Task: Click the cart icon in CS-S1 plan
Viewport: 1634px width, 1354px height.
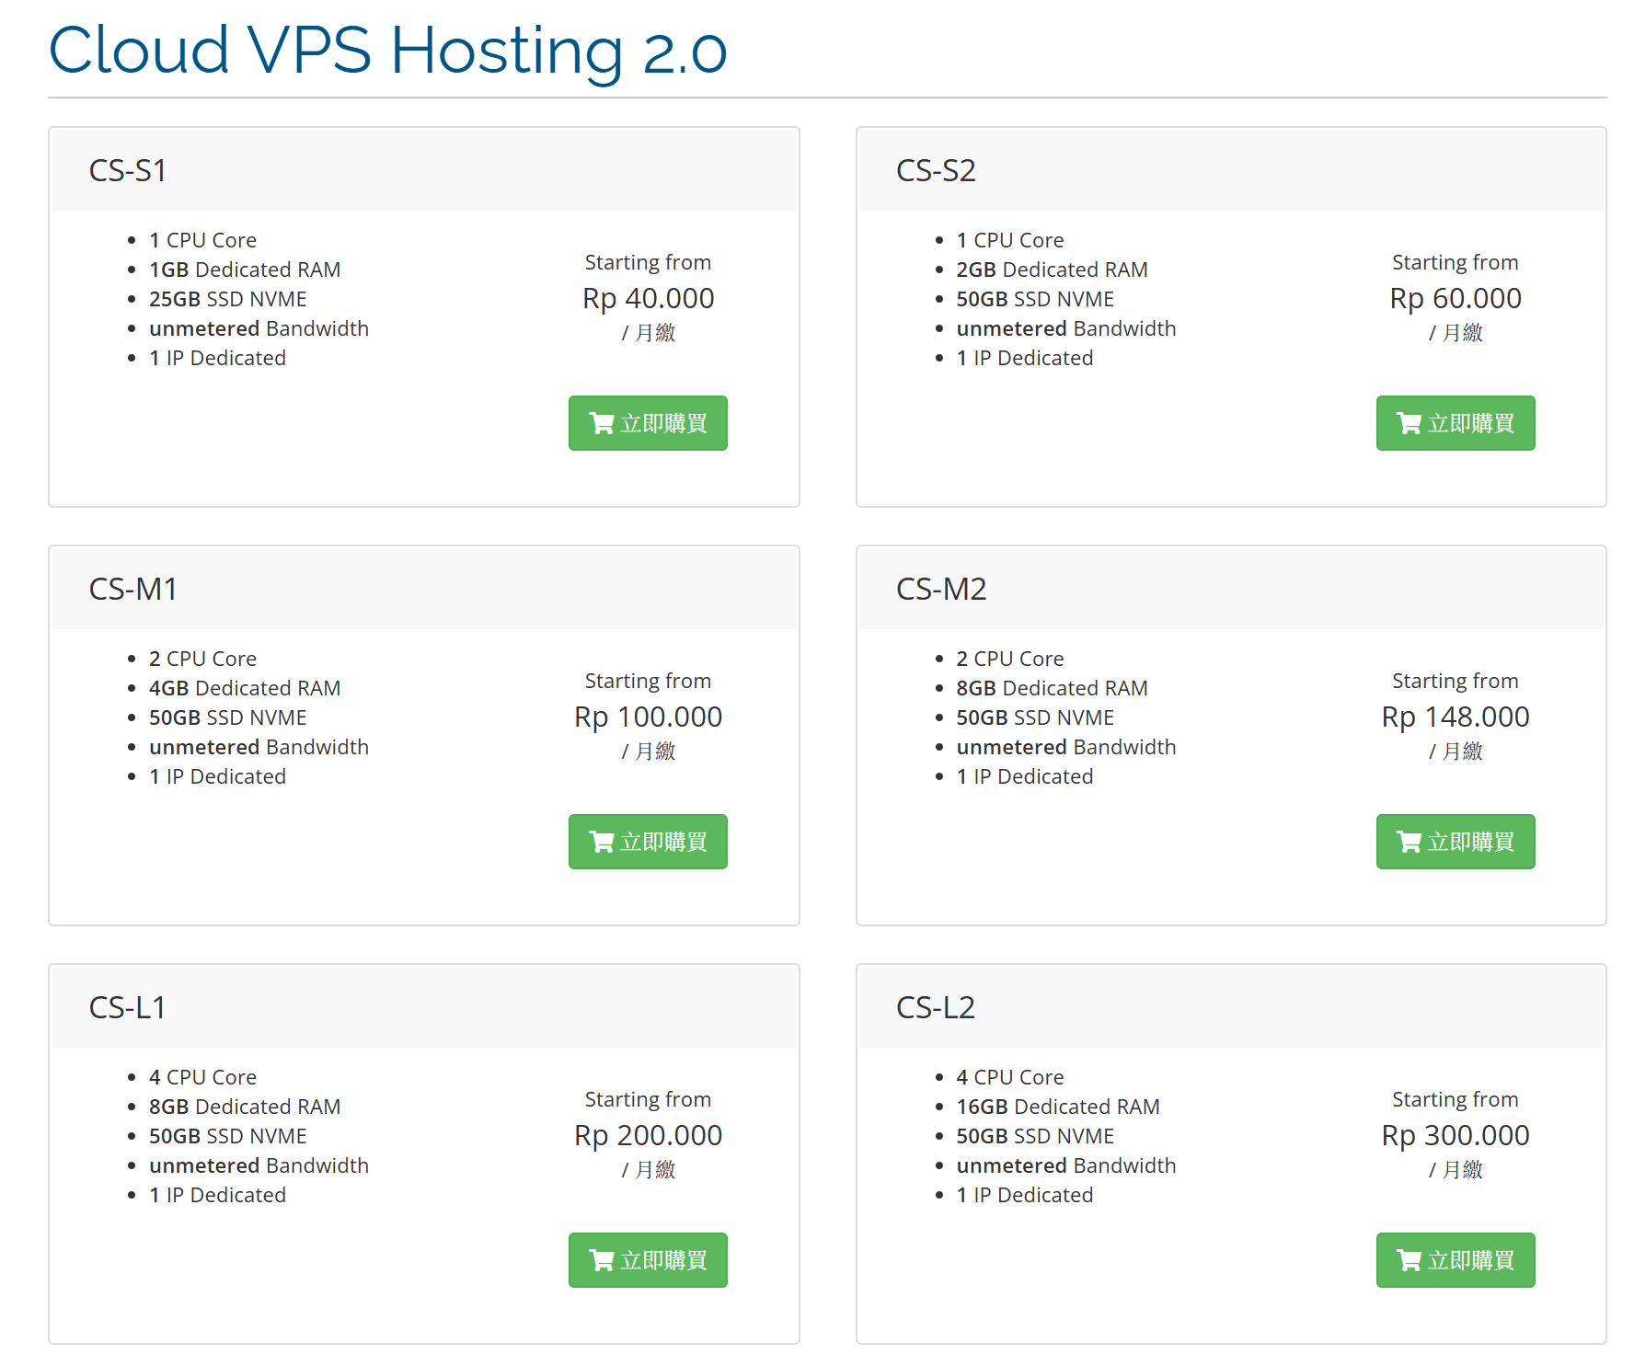Action: coord(602,423)
